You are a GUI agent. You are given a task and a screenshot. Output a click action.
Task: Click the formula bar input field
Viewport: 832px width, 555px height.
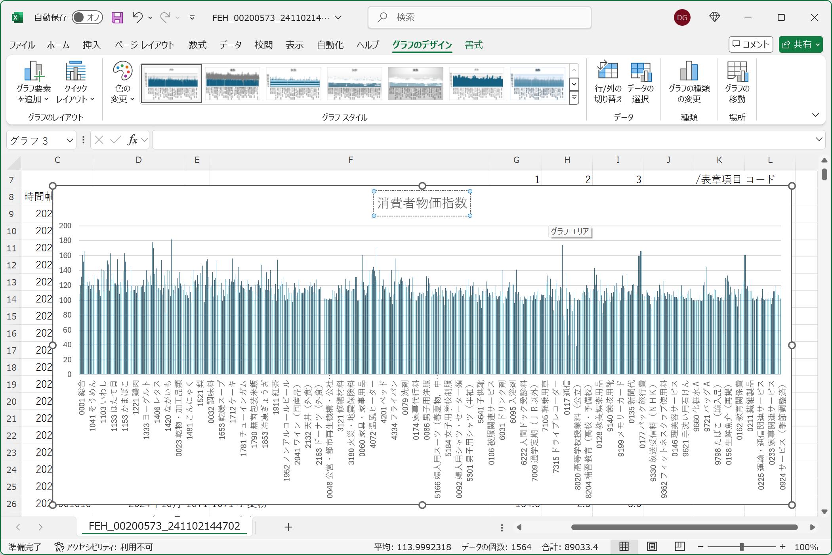[x=483, y=140]
